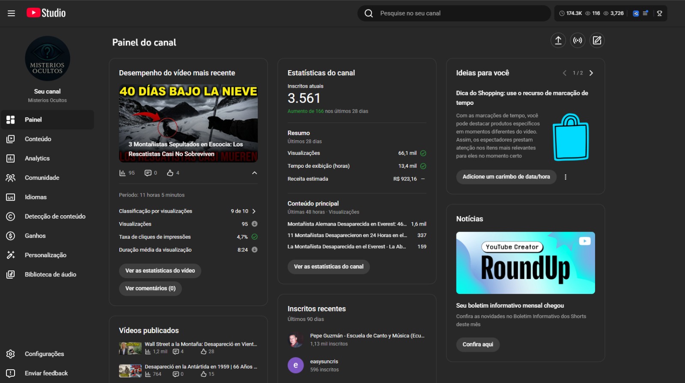
Task: Open Ganhos in the sidebar
Action: [x=35, y=236]
